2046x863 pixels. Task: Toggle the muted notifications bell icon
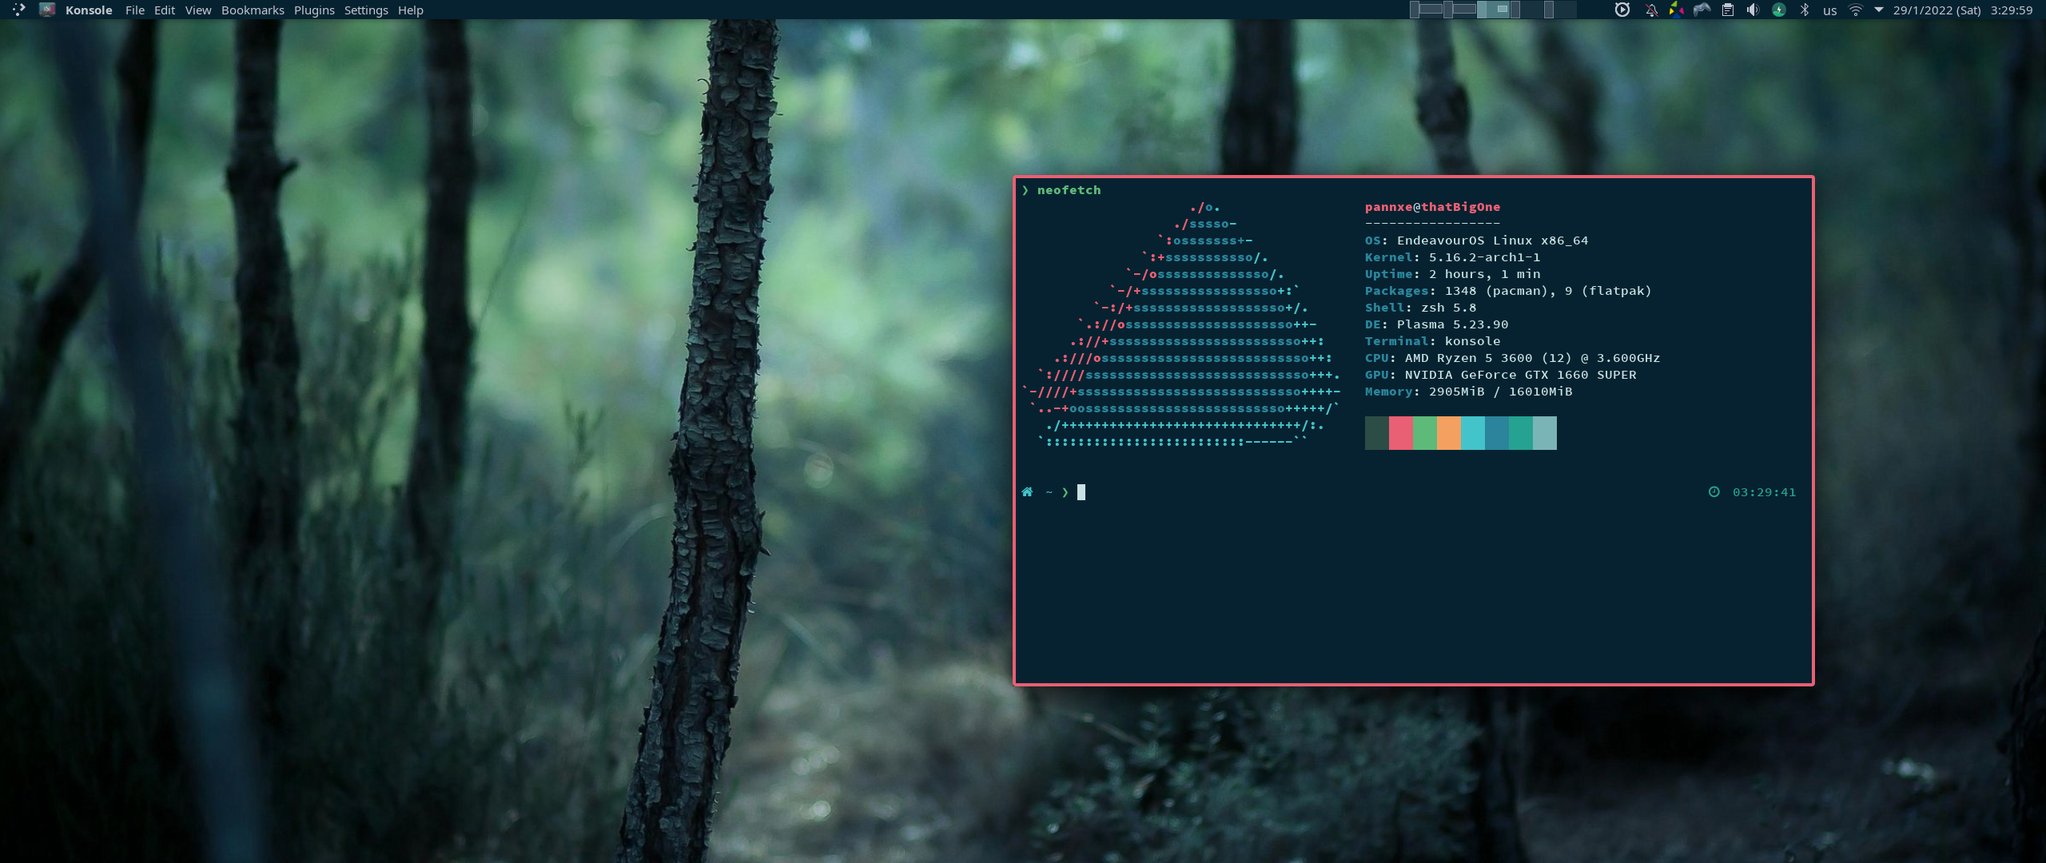pos(1651,10)
